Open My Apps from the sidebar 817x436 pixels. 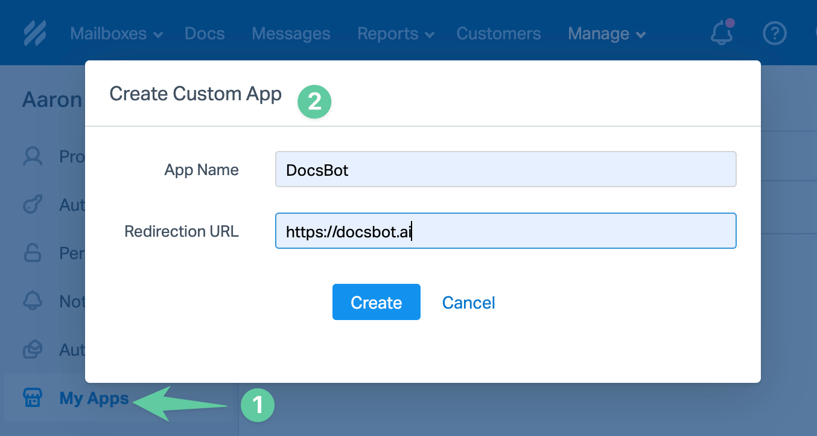click(94, 398)
